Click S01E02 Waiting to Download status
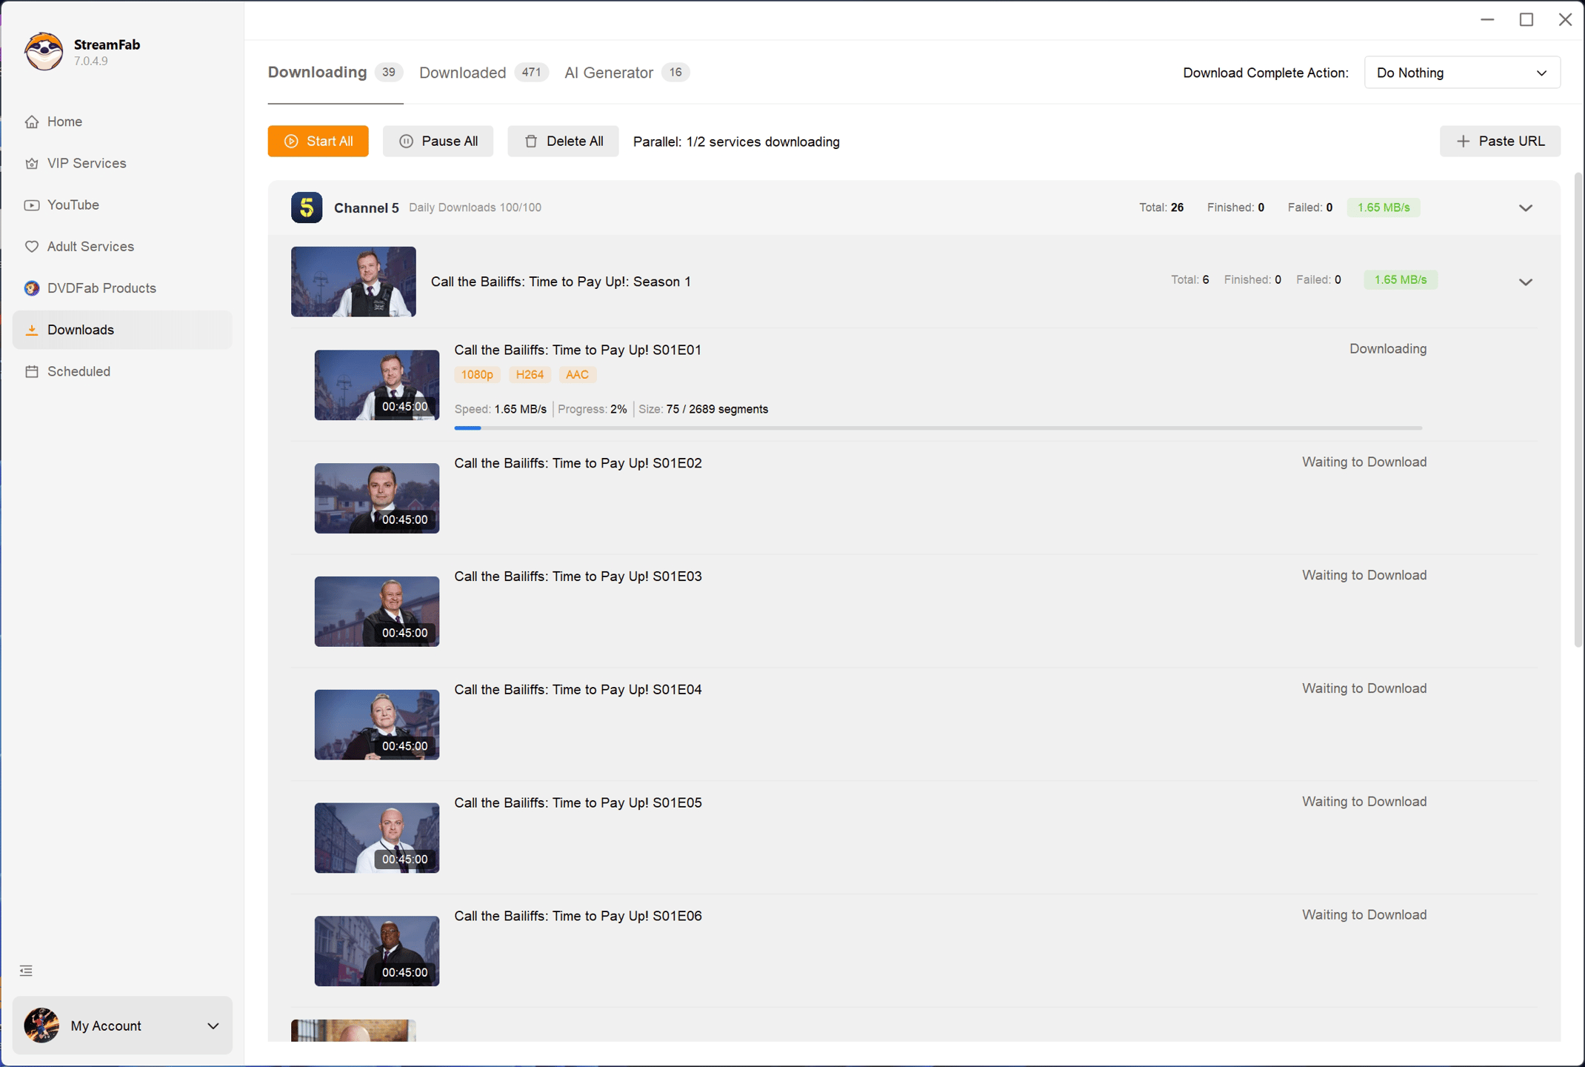This screenshot has width=1585, height=1067. pos(1364,462)
